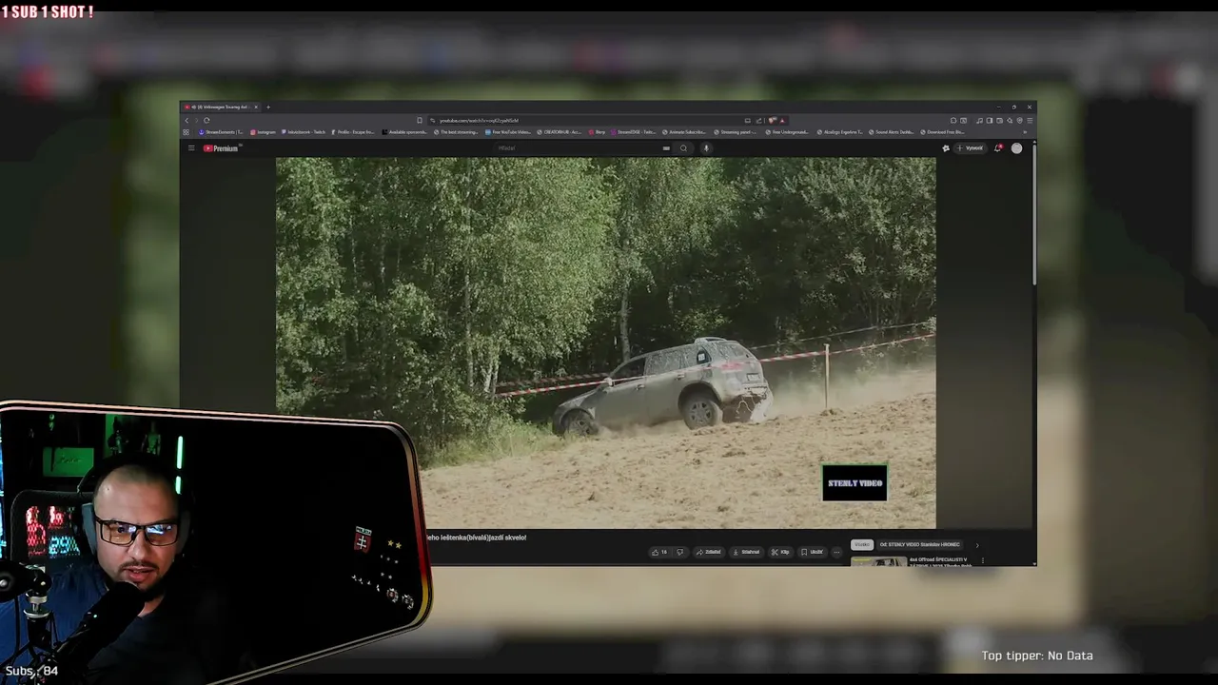Select the Všetko filter chip
The height and width of the screenshot is (685, 1218).
(862, 544)
